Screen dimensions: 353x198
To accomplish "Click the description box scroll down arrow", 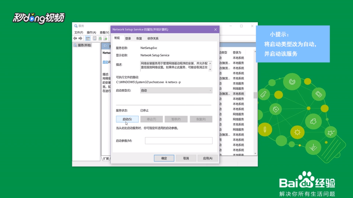I will pos(210,69).
